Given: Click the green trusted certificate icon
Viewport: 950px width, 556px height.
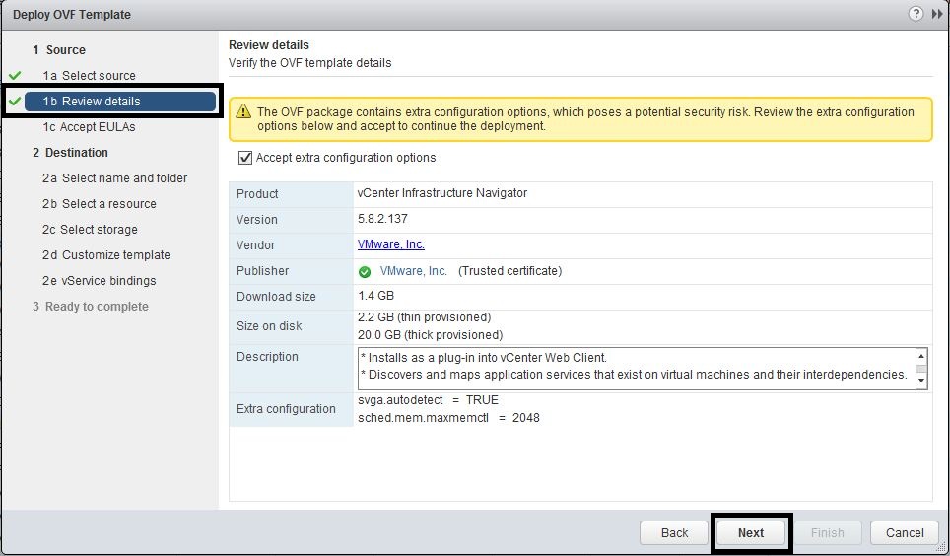Looking at the screenshot, I should pyautogui.click(x=366, y=271).
